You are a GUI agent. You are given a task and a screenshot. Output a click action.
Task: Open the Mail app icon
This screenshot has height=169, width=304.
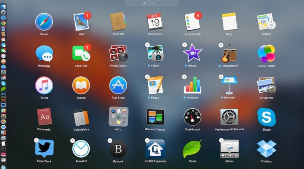pyautogui.click(x=81, y=23)
